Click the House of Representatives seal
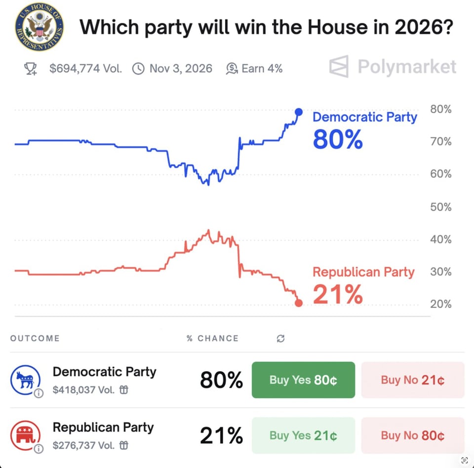This screenshot has height=468, width=474. 39,27
